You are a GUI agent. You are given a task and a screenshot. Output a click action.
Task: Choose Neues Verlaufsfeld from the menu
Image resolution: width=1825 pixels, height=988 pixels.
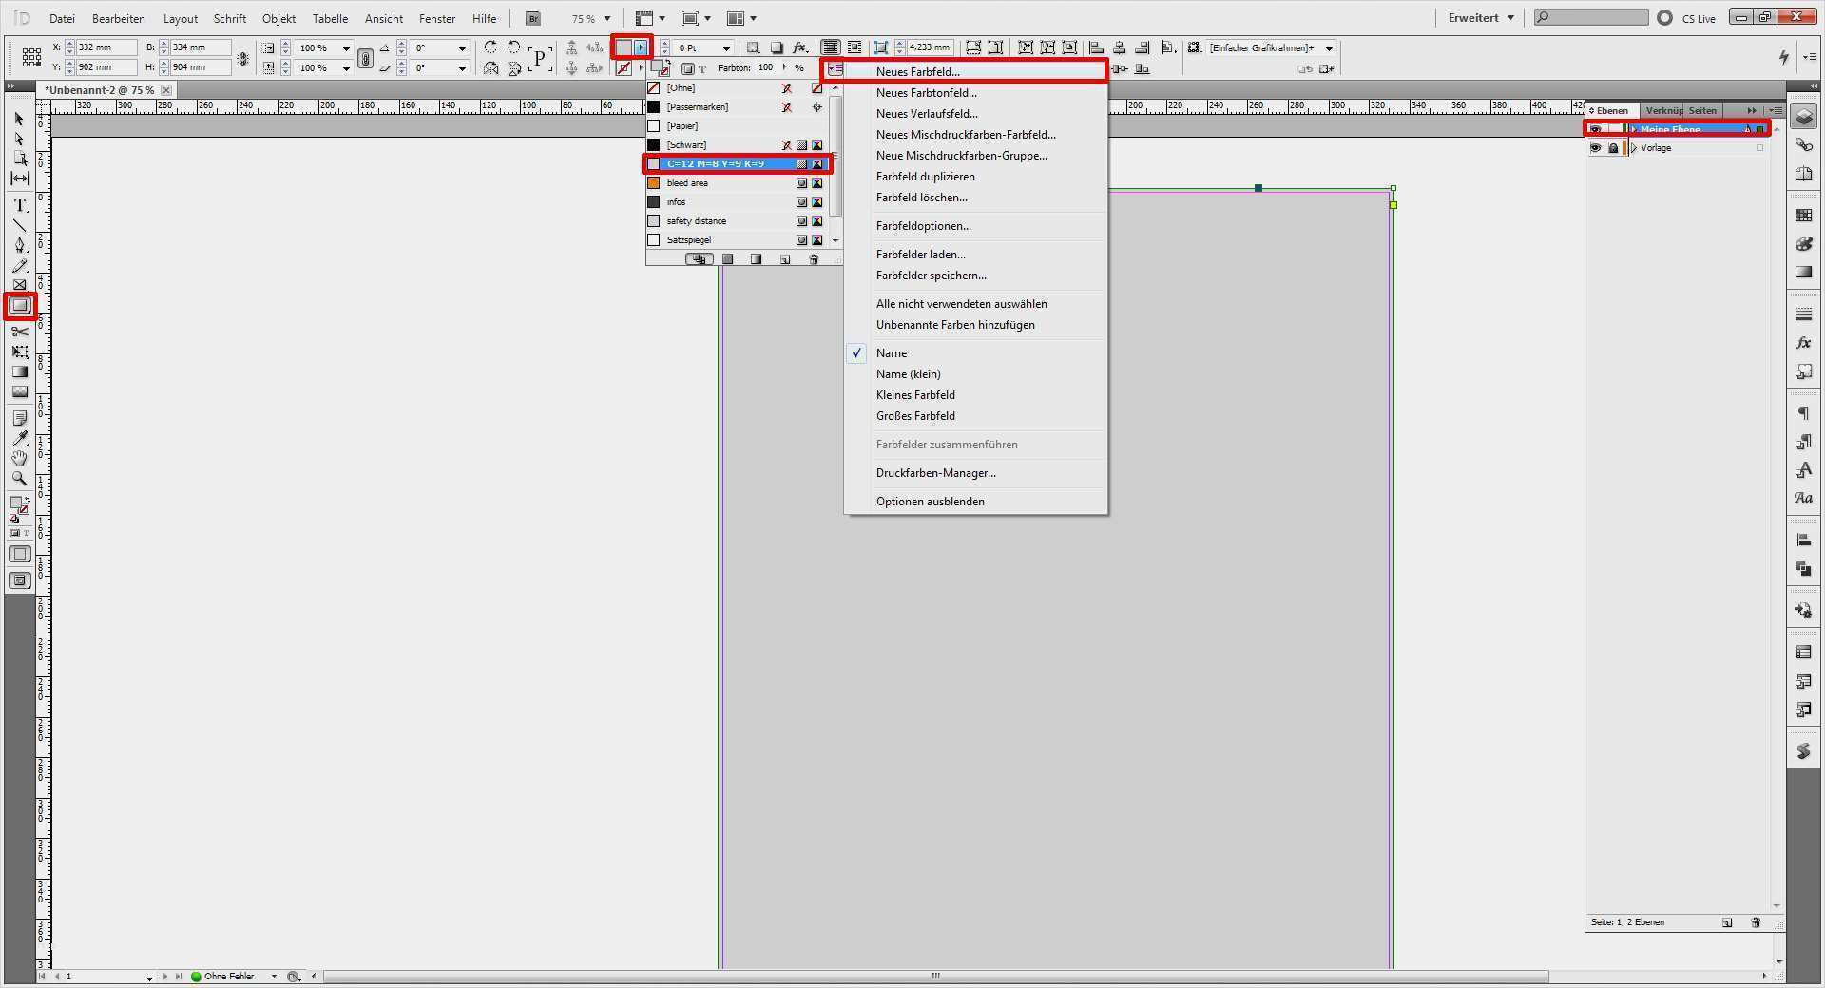point(927,113)
